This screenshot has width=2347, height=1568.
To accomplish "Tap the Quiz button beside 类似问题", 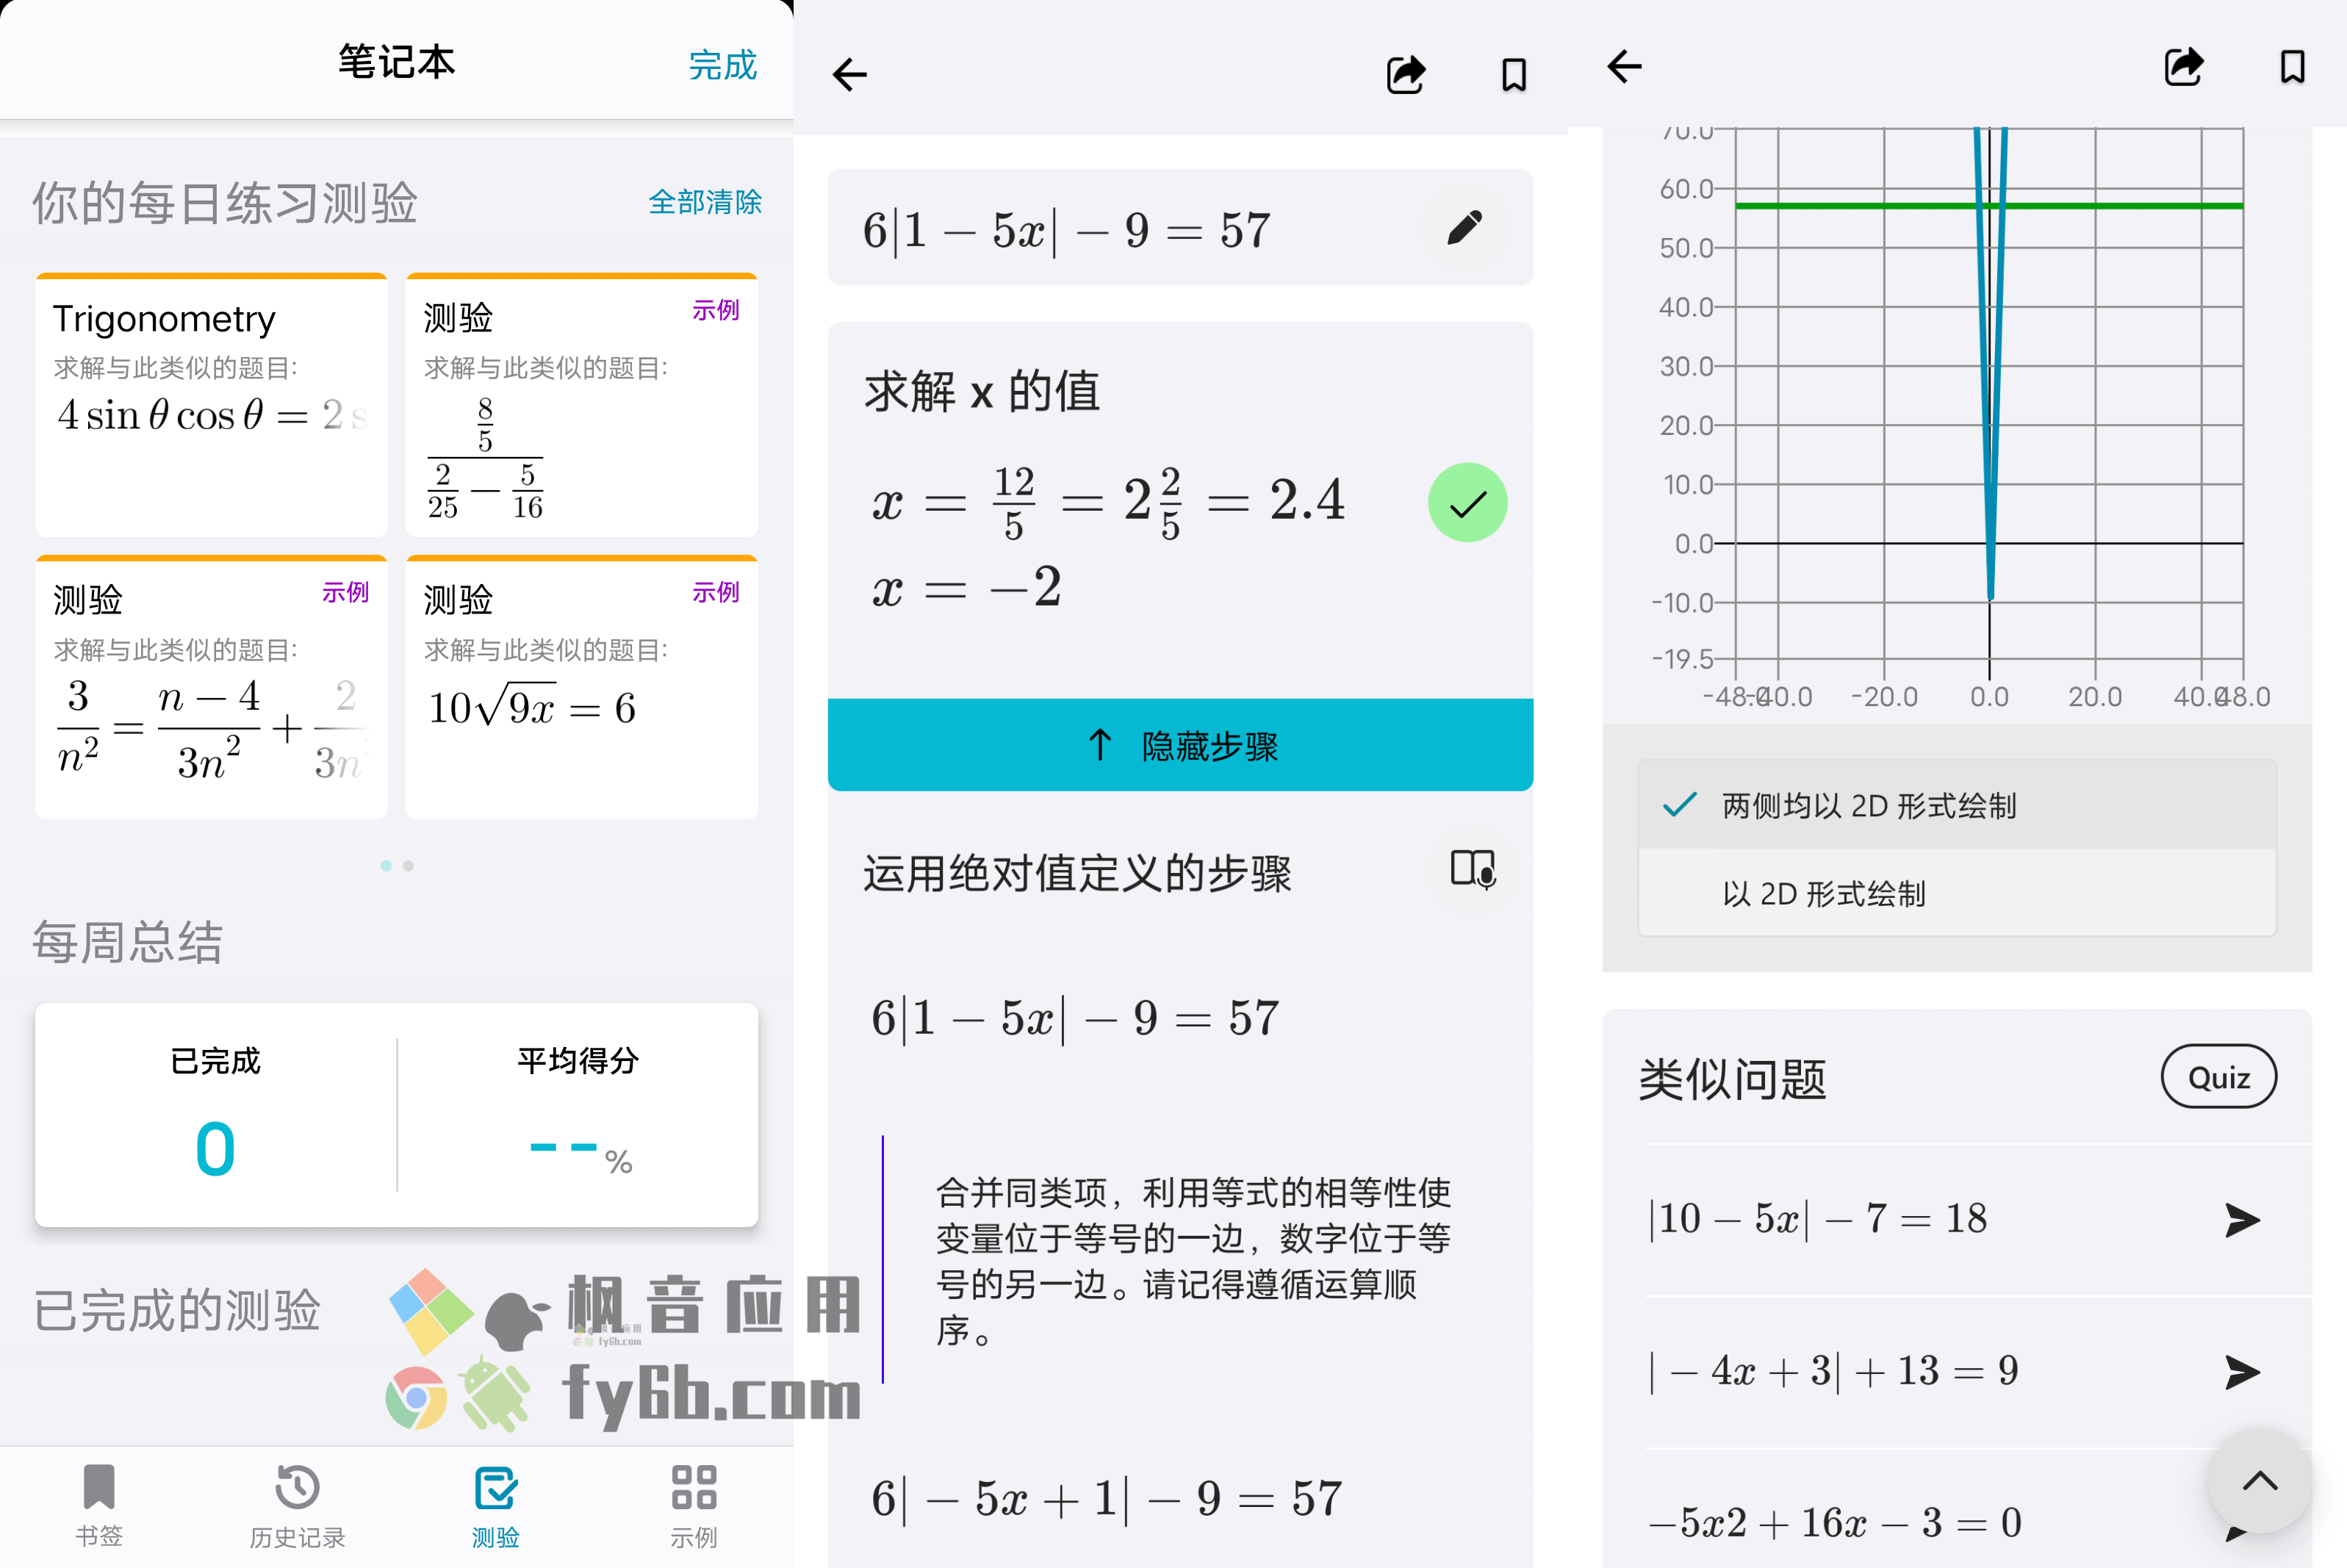I will (x=2219, y=1077).
